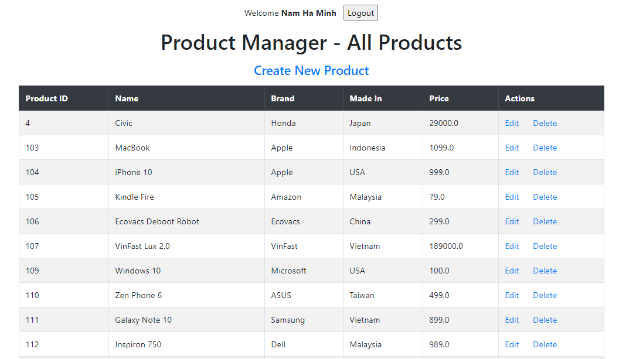619x359 pixels.
Task: Click the page title Product Manager - All Products
Action: tap(311, 42)
